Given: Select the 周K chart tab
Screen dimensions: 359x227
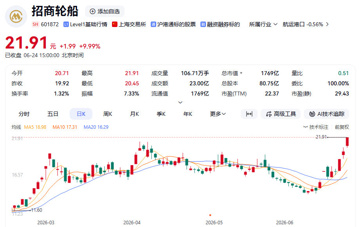Looking at the screenshot, I should tap(108, 114).
